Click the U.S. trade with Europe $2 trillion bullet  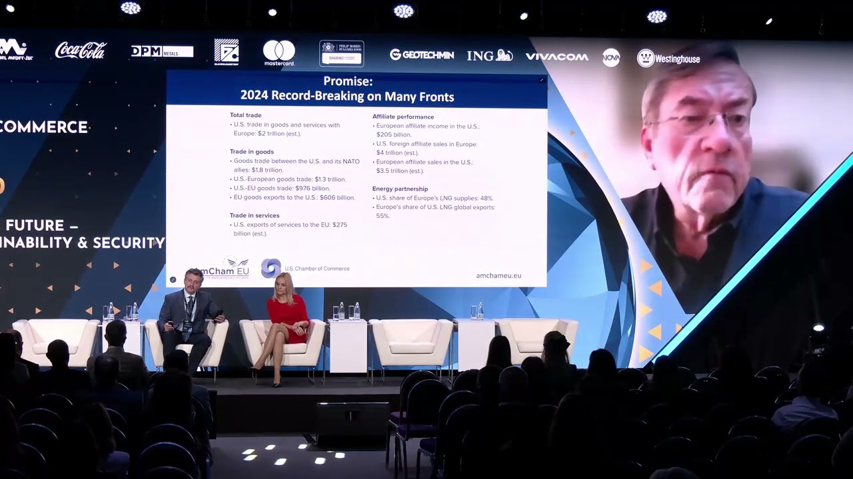coord(285,129)
